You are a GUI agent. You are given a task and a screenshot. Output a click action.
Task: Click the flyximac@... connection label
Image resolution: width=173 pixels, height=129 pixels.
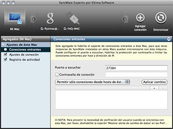coord(52,29)
